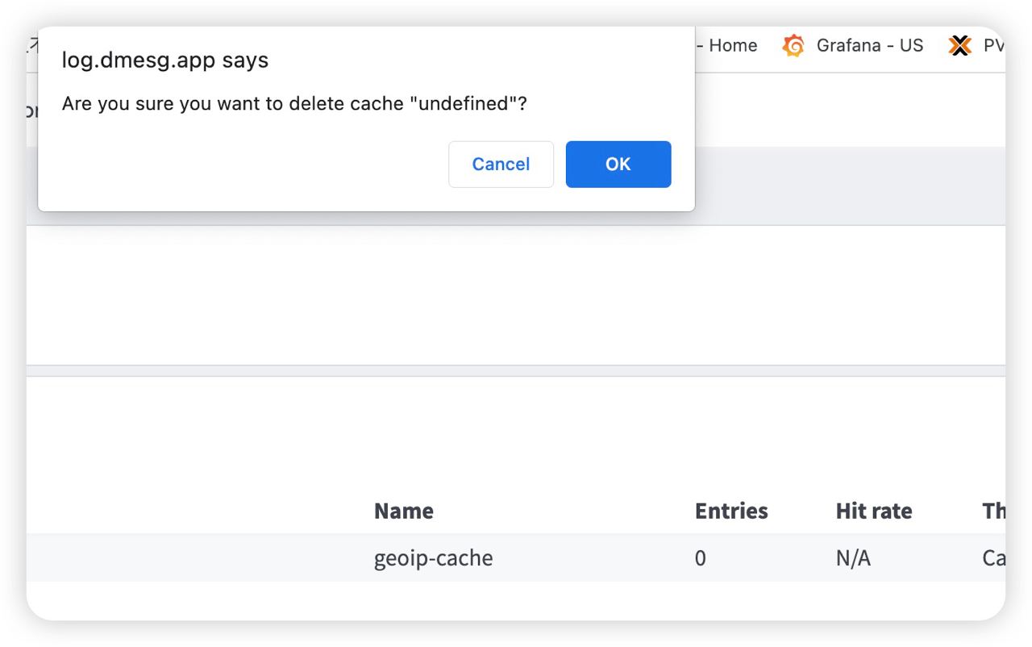The height and width of the screenshot is (647, 1032).
Task: Click the gray header bar beside the dialog
Action: 850,186
